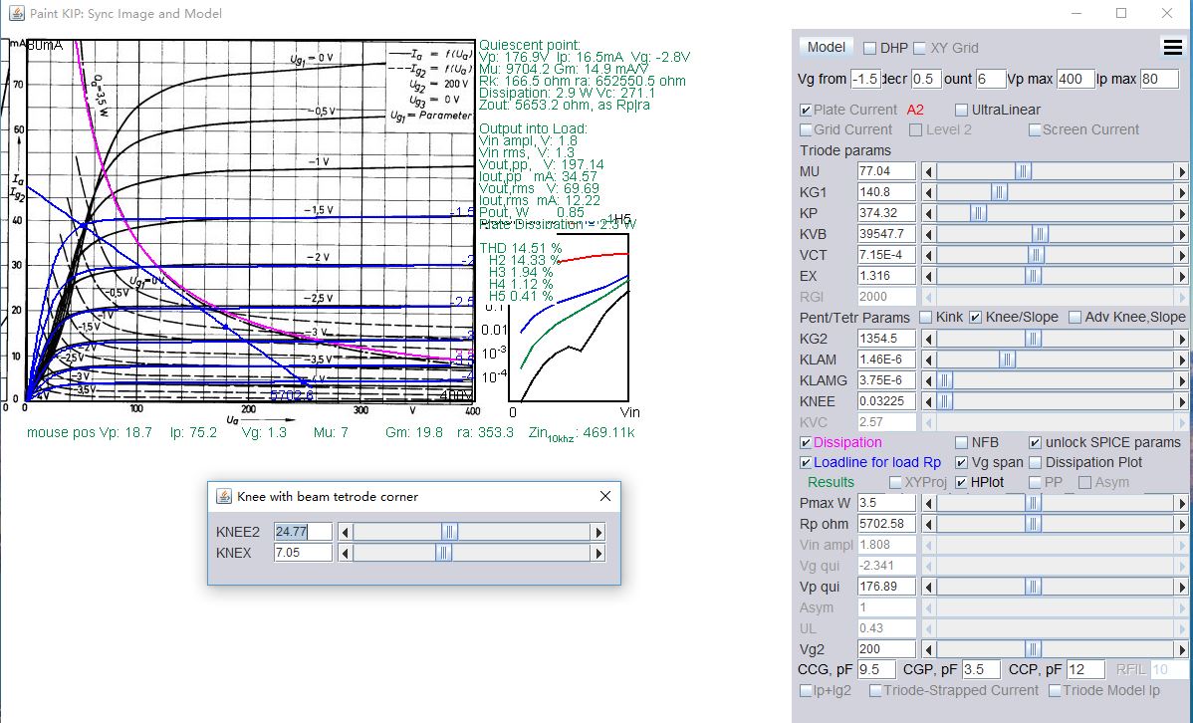
Task: Uncheck the Vg span checkbox
Action: pos(962,462)
